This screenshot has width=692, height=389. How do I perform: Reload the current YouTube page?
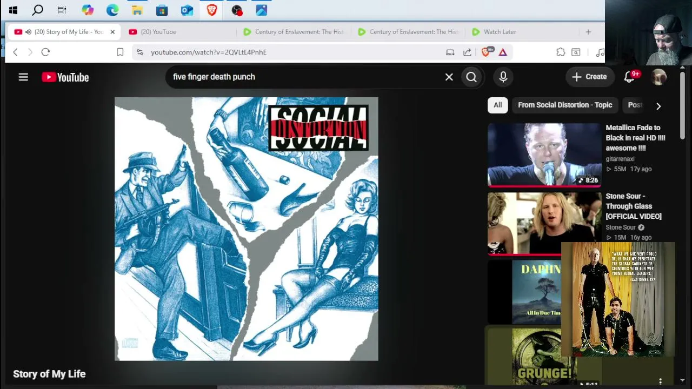tap(45, 52)
